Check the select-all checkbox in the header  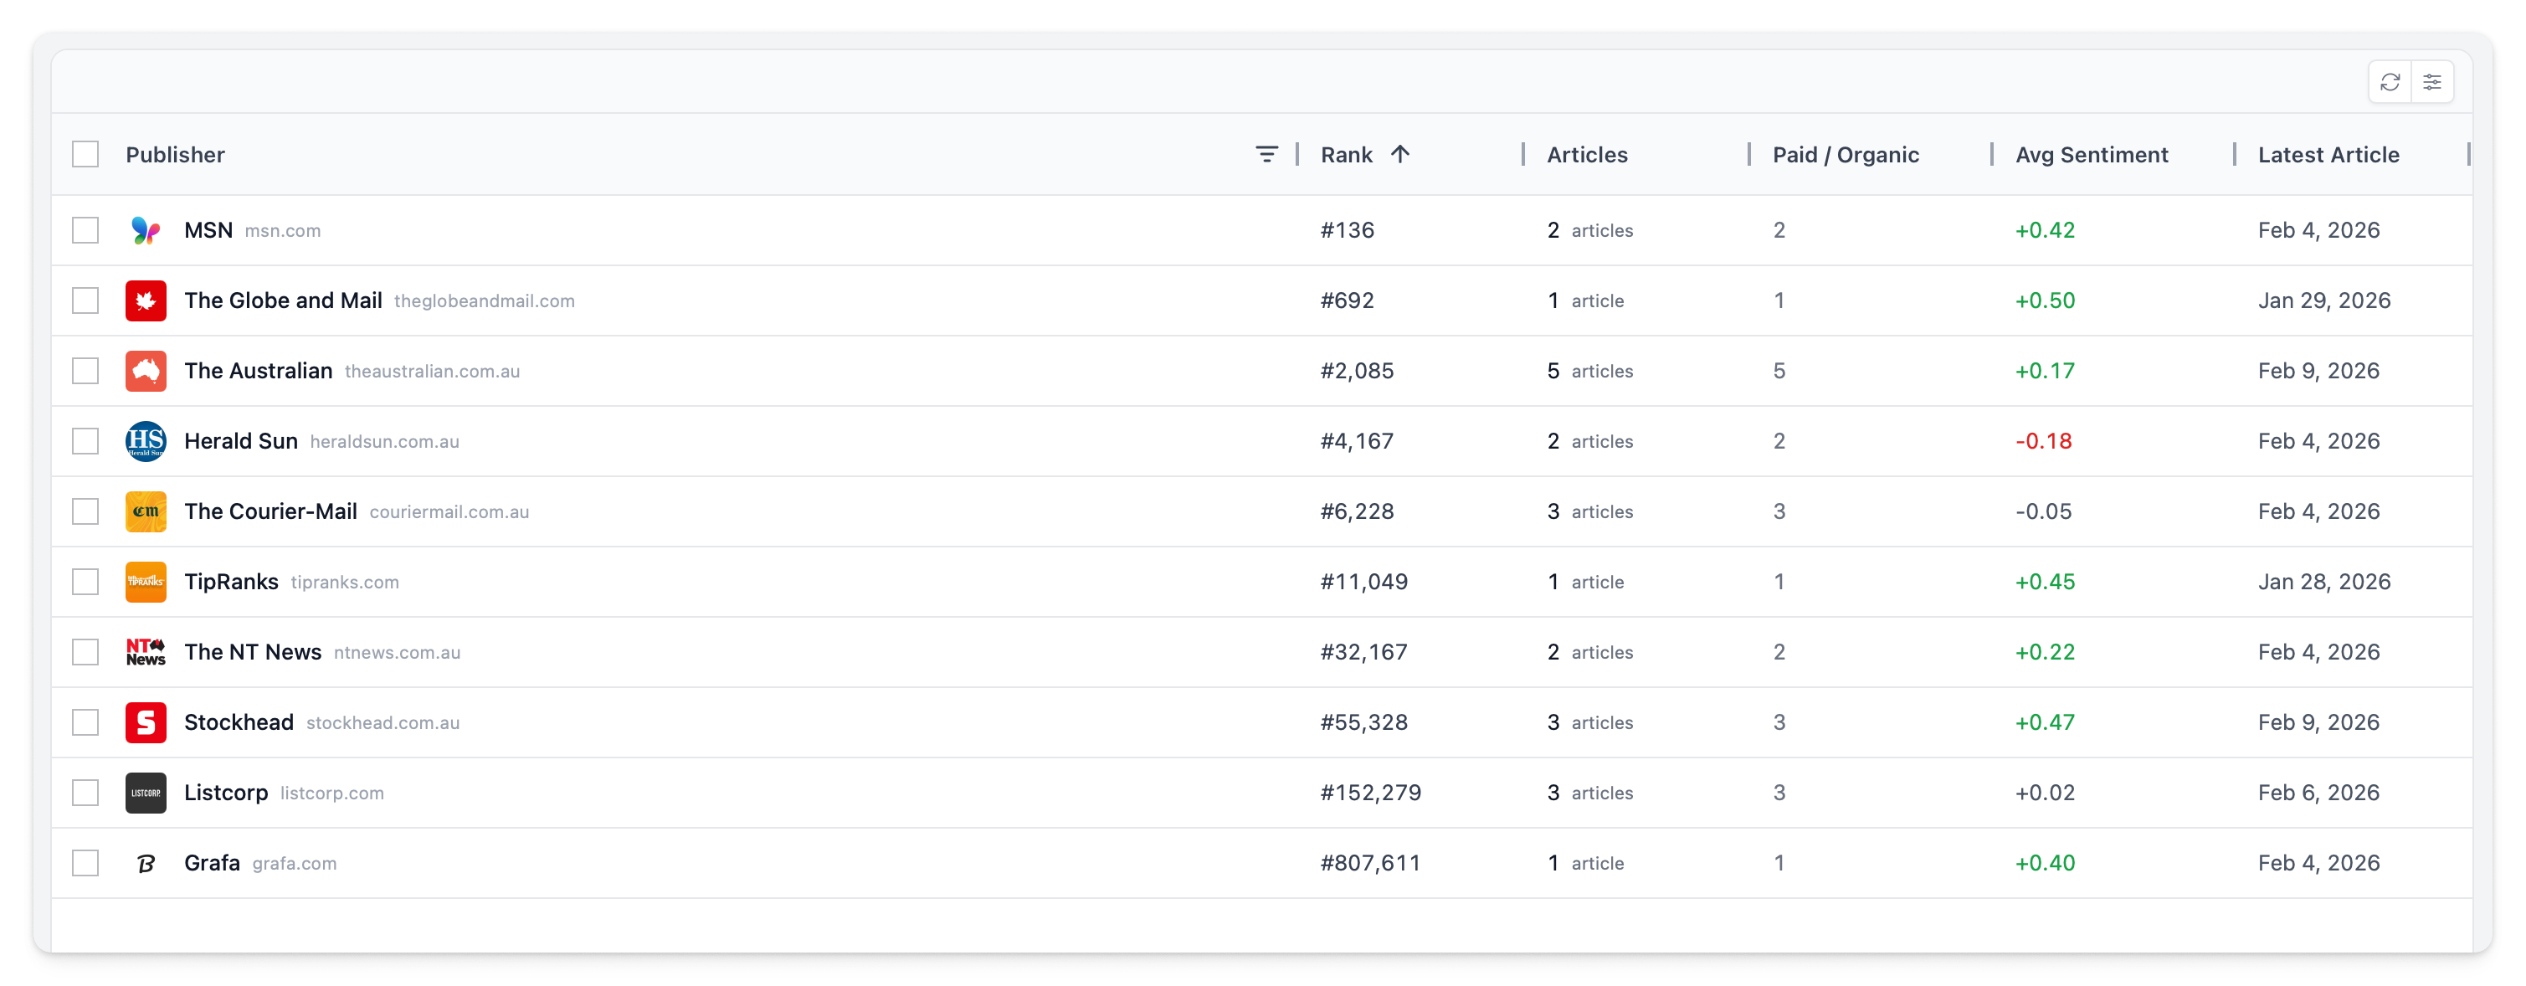85,154
